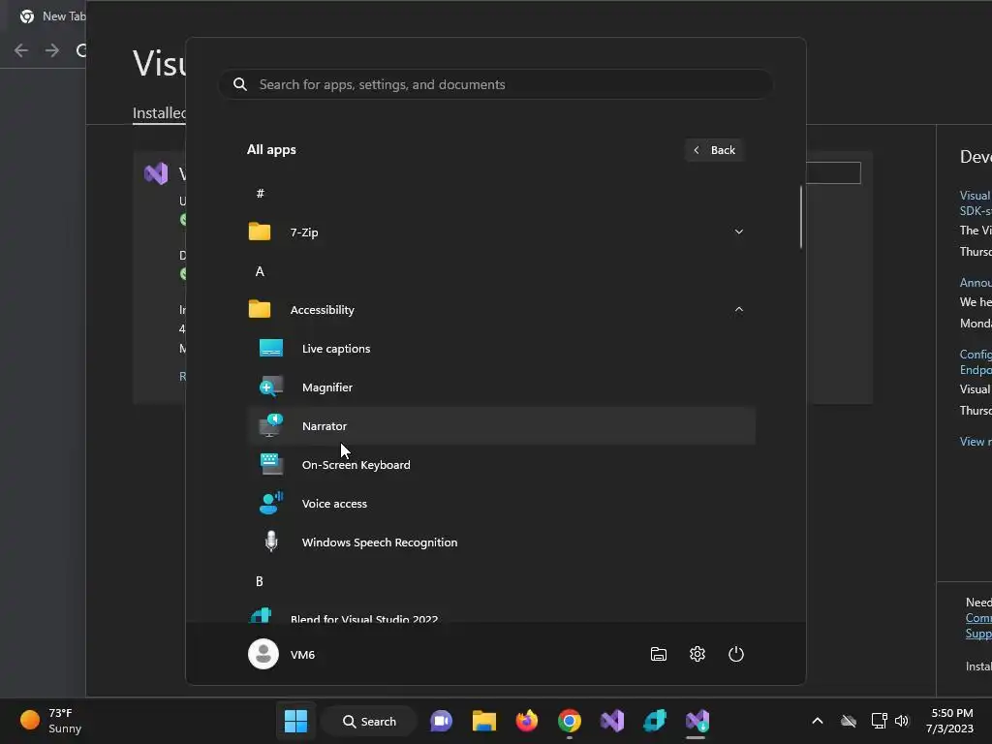Open Settings gear in Start menu

tap(697, 654)
